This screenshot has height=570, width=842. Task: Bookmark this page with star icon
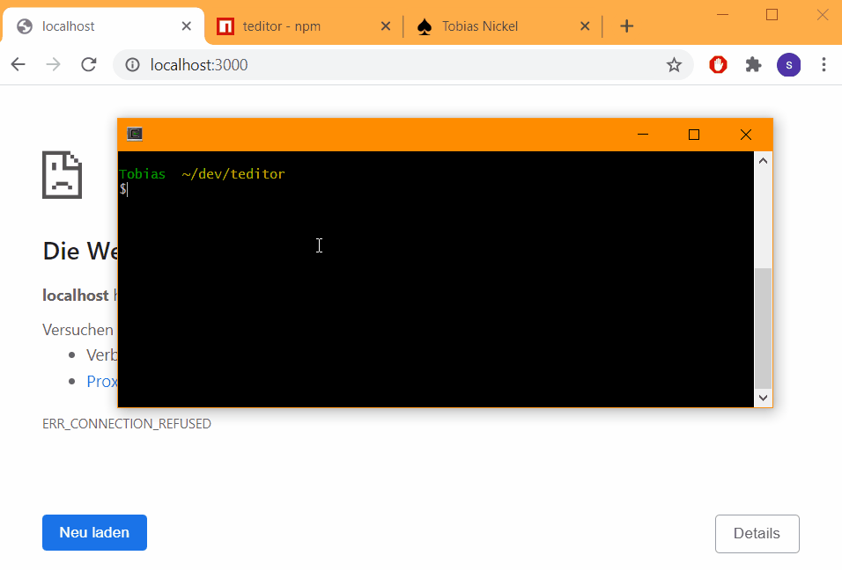tap(674, 64)
